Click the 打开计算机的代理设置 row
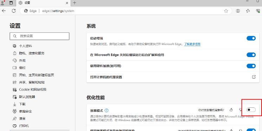The height and width of the screenshot is (131, 262). coord(173,77)
